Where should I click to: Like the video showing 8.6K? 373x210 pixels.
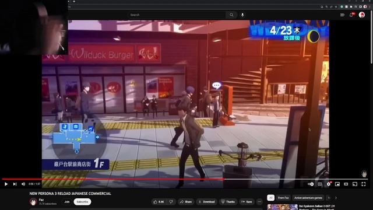point(159,202)
